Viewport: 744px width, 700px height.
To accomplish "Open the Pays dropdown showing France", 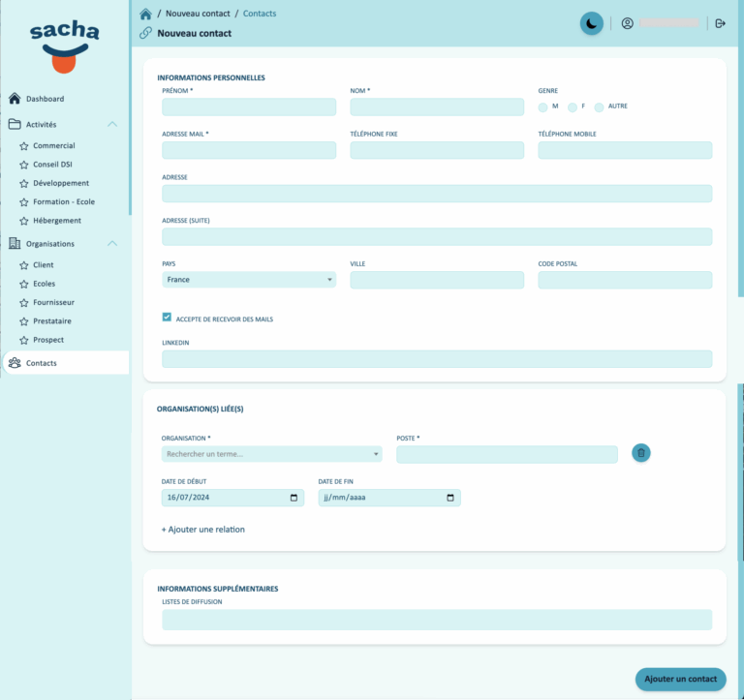I will [249, 280].
